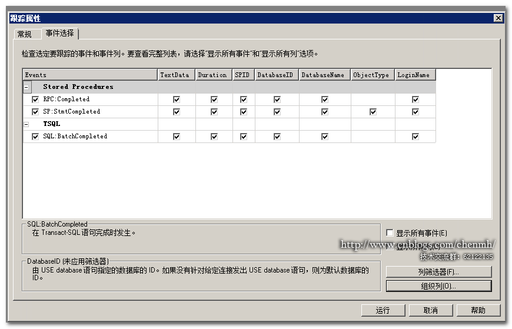The width and height of the screenshot is (512, 329).
Task: Click the ObjectType column header
Action: point(373,75)
